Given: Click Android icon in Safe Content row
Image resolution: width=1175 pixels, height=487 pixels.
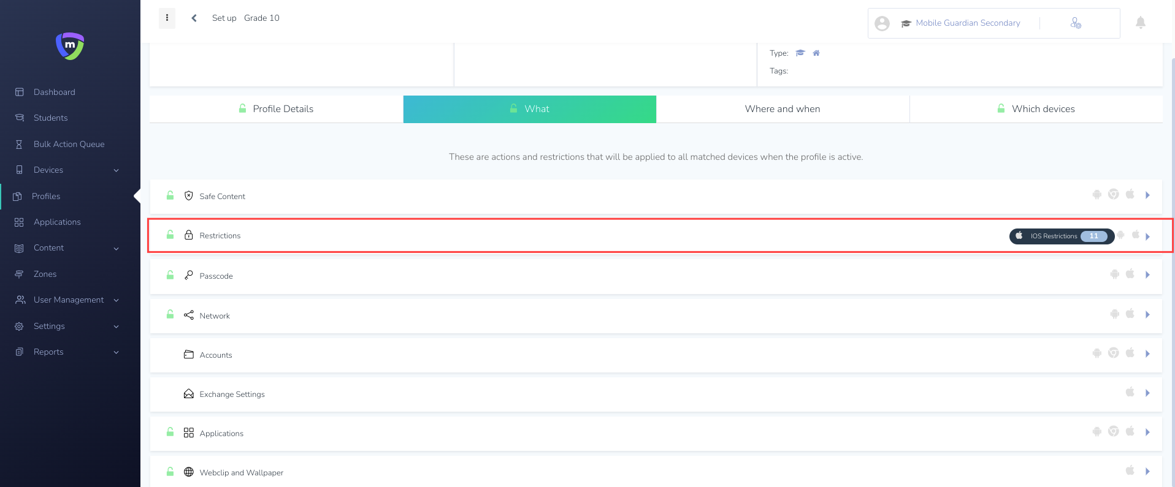Looking at the screenshot, I should tap(1097, 195).
